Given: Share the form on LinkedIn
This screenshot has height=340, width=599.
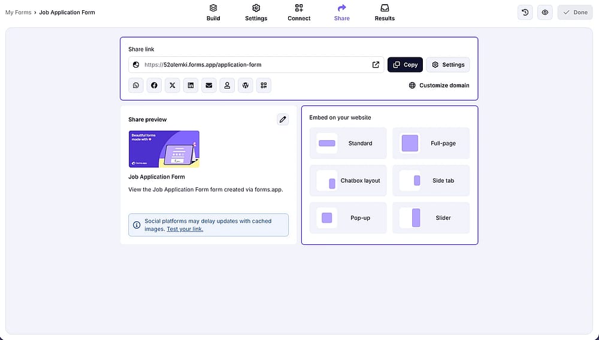Looking at the screenshot, I should coord(190,86).
